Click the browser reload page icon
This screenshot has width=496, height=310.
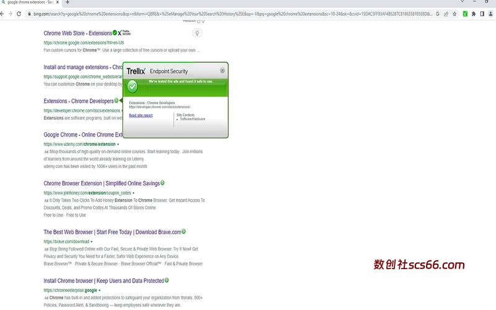click(x=19, y=14)
